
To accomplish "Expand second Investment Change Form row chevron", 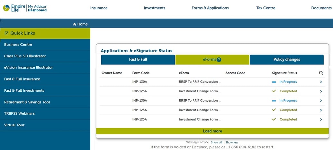I will tap(321, 110).
